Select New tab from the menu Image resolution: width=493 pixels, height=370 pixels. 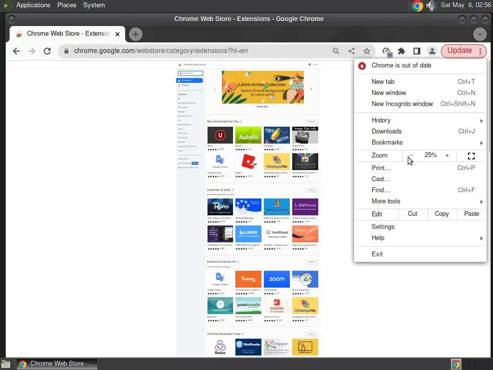coord(420,81)
